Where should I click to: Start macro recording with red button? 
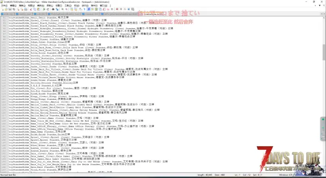pos(117,9)
